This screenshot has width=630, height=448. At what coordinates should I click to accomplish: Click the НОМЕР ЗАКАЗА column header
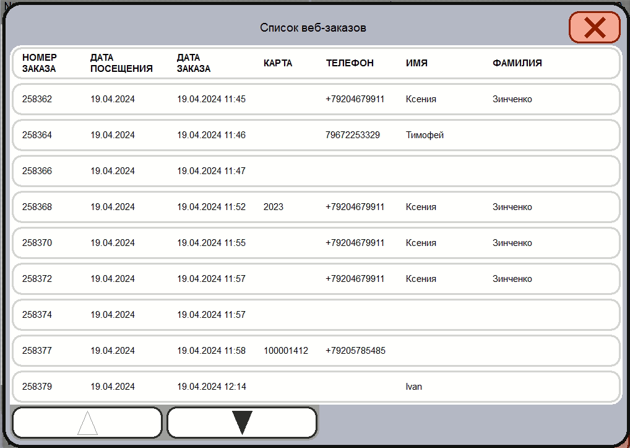pyautogui.click(x=40, y=63)
